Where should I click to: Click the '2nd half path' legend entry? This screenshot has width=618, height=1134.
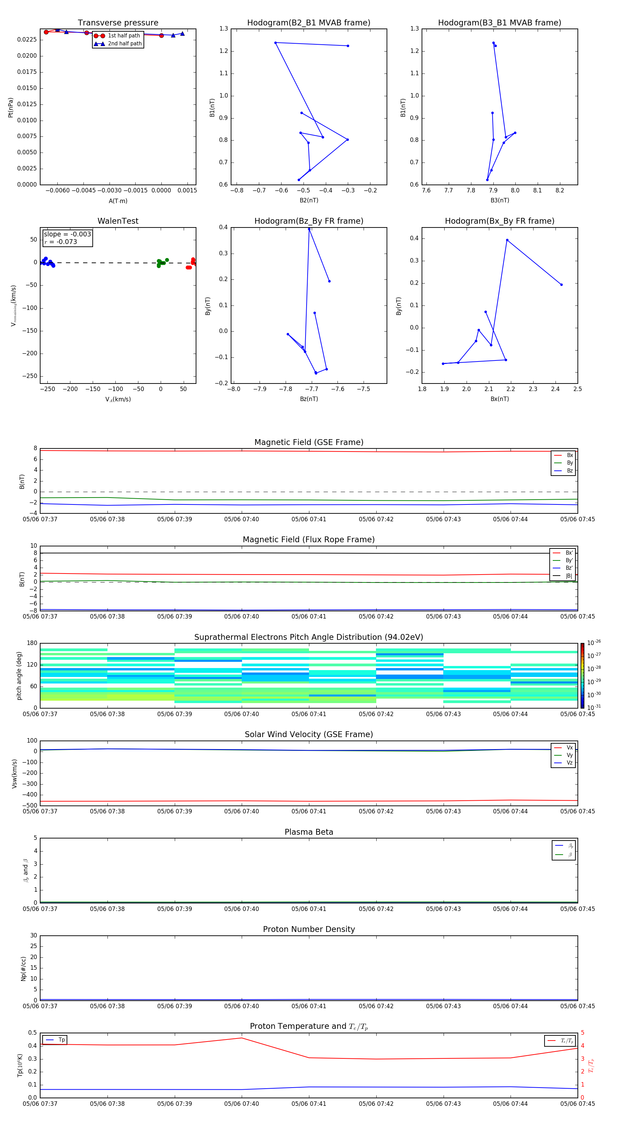point(118,44)
